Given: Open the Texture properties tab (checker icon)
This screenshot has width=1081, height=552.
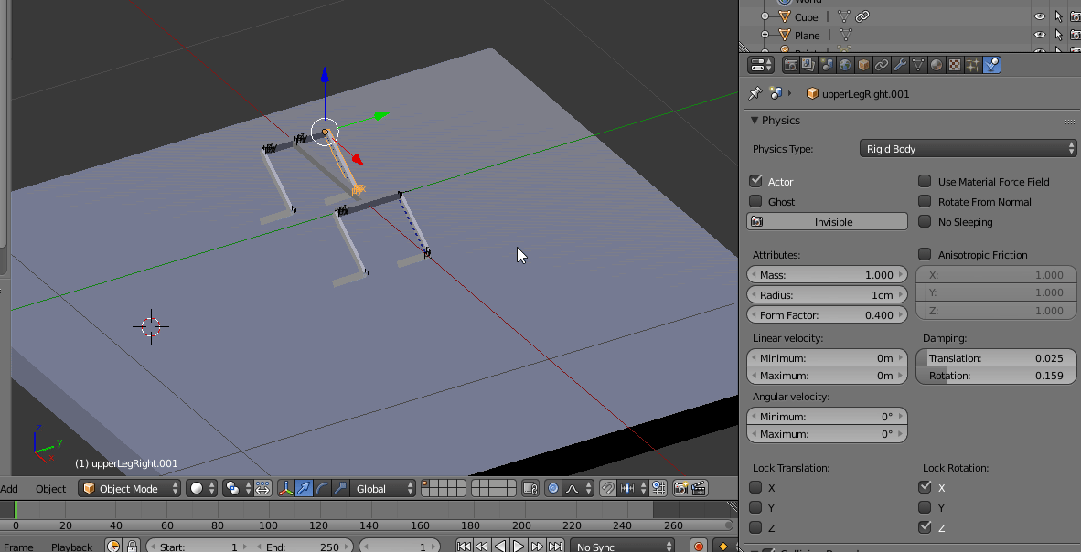Looking at the screenshot, I should click(x=954, y=64).
